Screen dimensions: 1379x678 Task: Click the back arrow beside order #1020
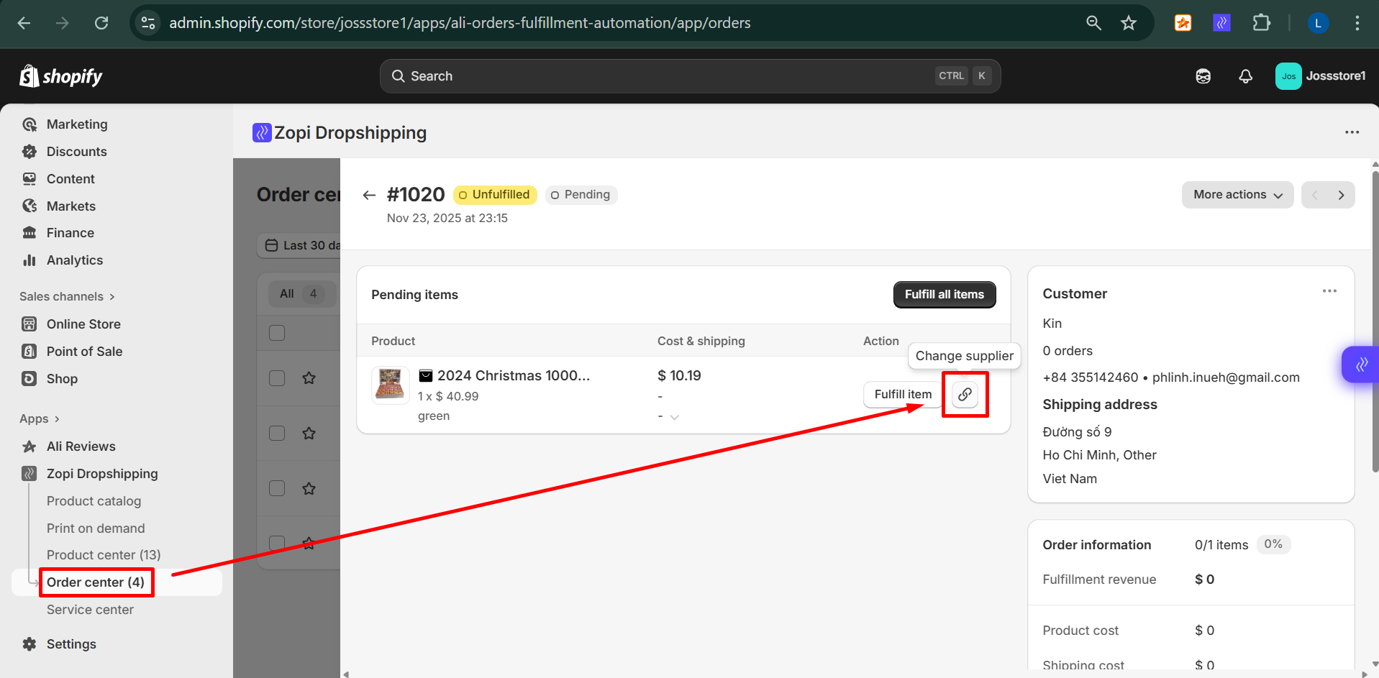(x=369, y=195)
